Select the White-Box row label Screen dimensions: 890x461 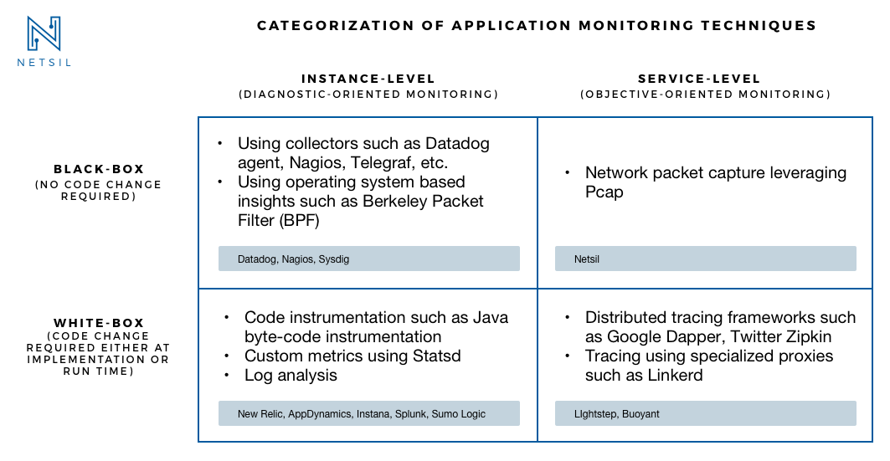[99, 323]
